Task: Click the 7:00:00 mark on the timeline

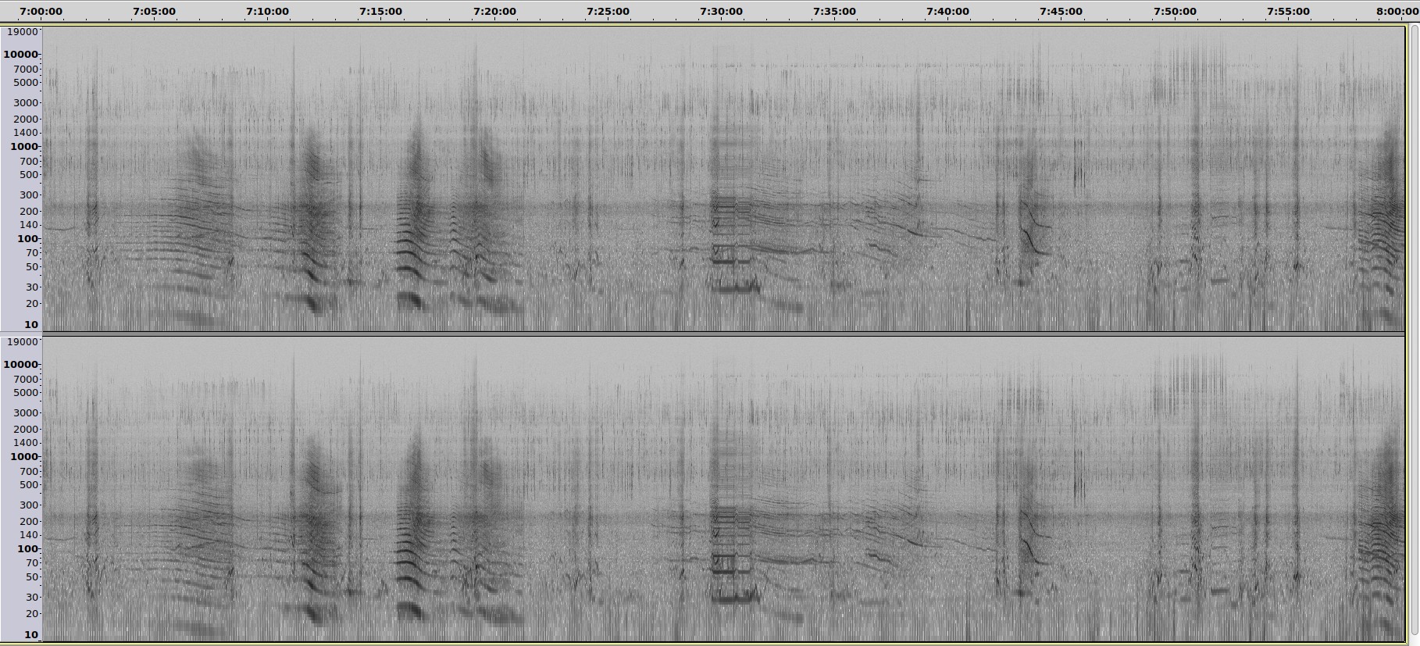Action: [x=41, y=12]
